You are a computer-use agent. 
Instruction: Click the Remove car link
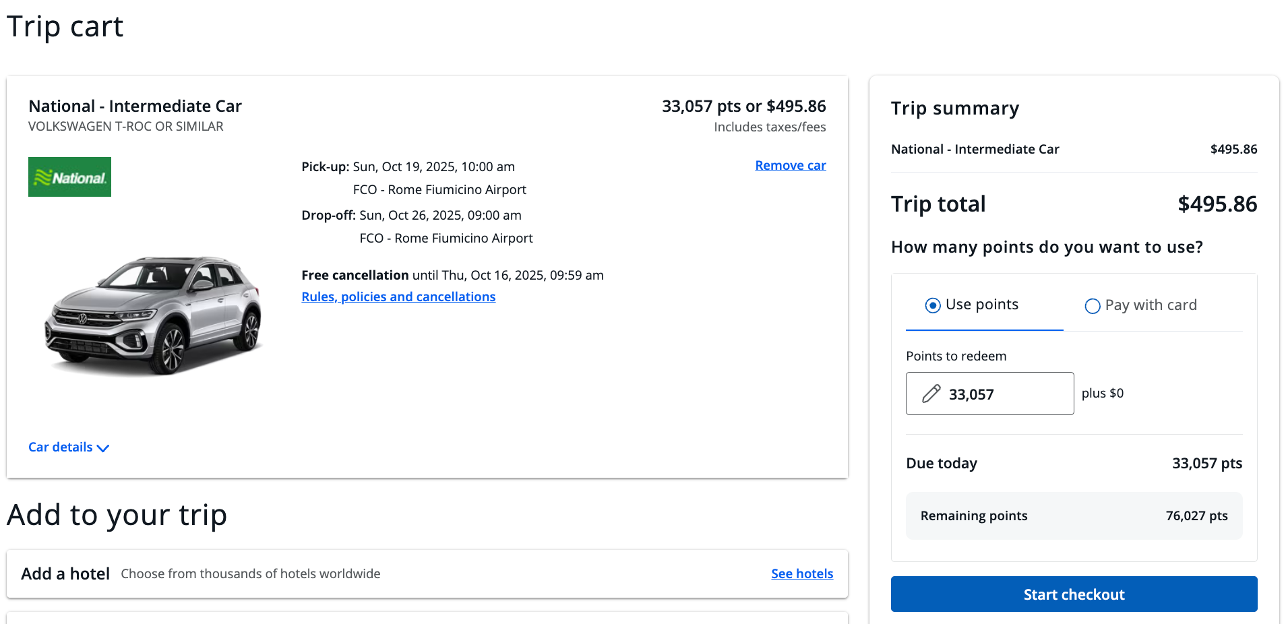click(x=790, y=165)
